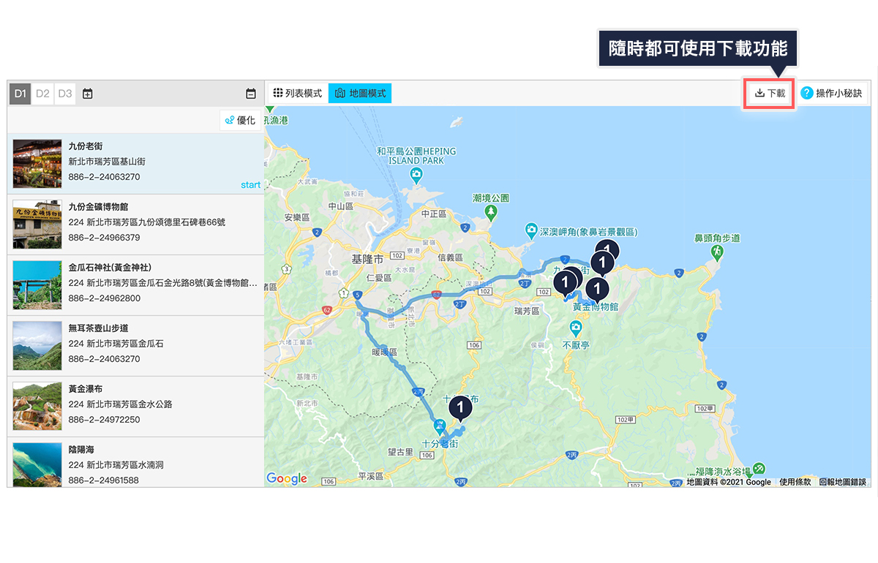Viewport: 878px width, 563px height.
Task: Add a new day with calendar-plus icon
Action: (x=88, y=94)
